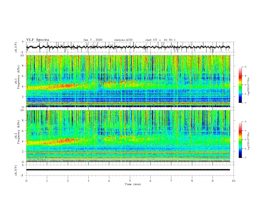Click the "6" kHz tick on ch.2 axis
263x203 pixels.
24,131
